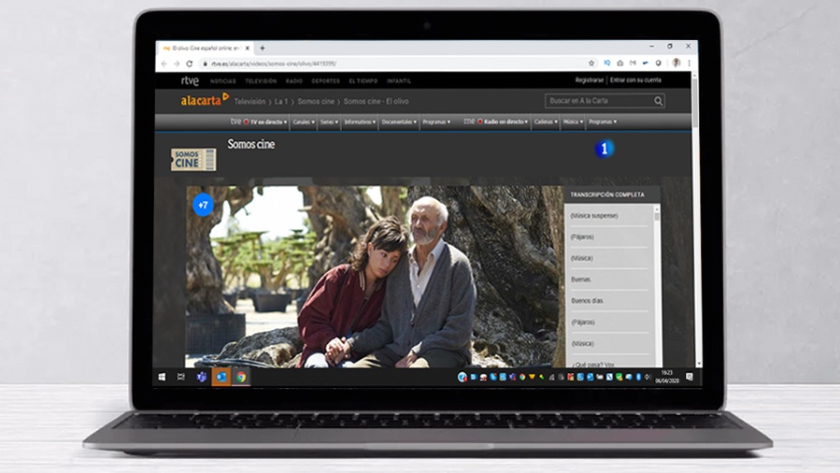Viewport: 840px width, 473px height.
Task: Open Task View on the taskbar
Action: pos(181,377)
